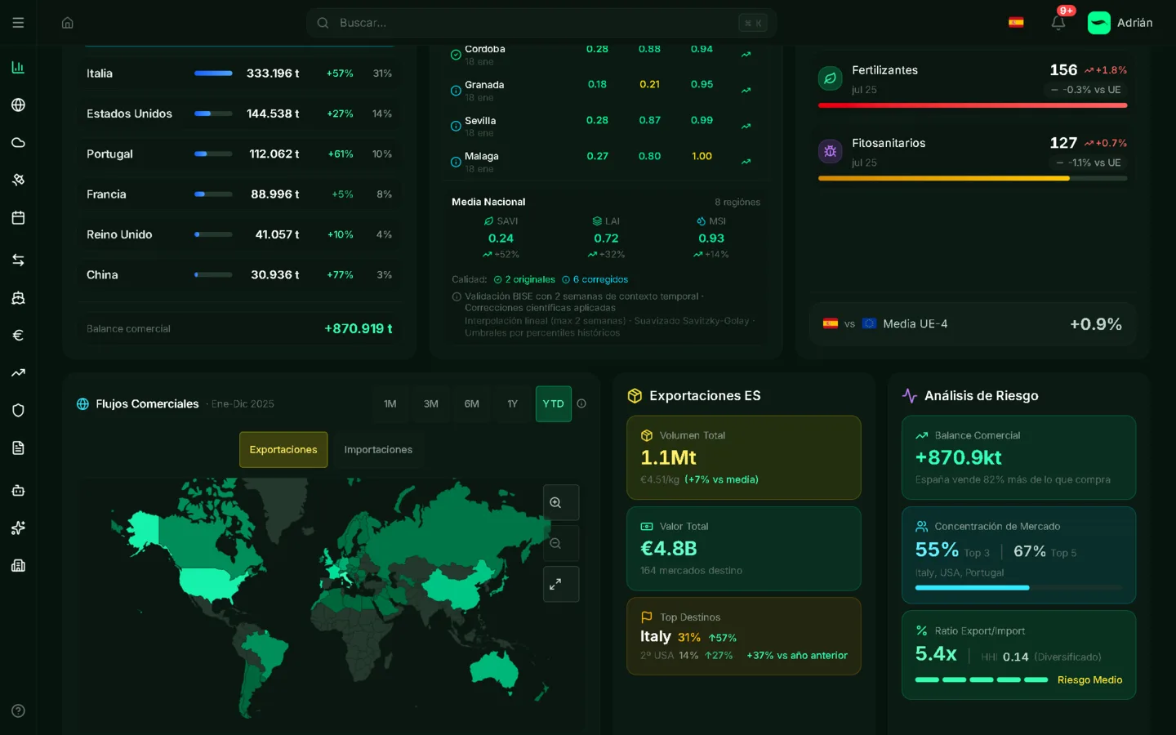Click the cloud weather icon in the sidebar
Screen dimensions: 1176x735
(18, 142)
